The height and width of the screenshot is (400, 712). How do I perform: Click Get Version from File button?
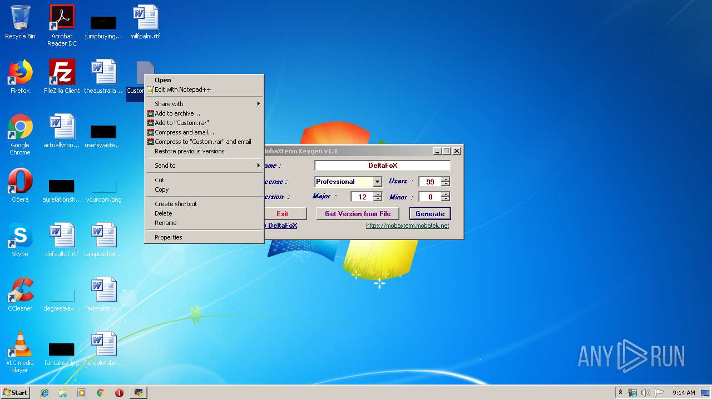(x=358, y=214)
